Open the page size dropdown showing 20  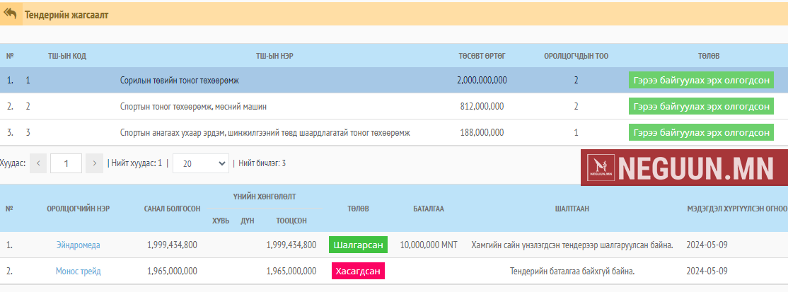pos(200,163)
